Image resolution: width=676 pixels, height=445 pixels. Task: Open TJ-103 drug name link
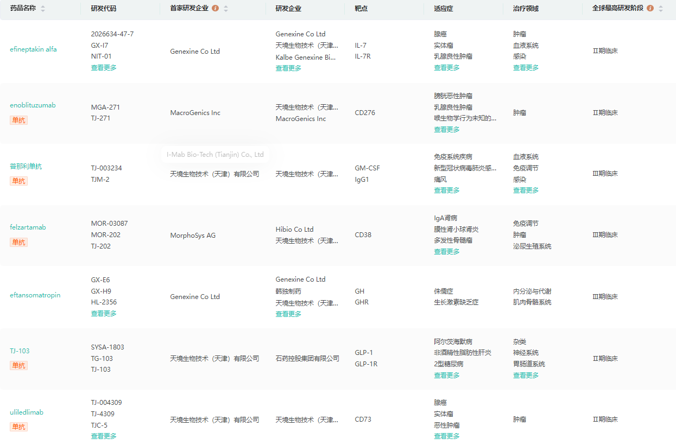tap(20, 351)
